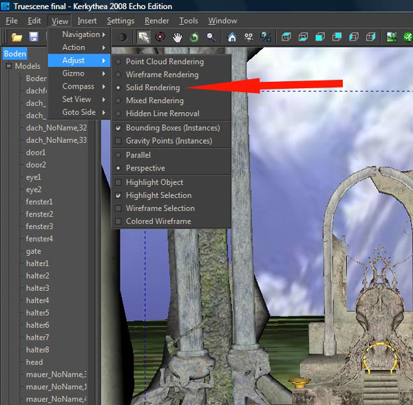Screen dimensions: 413x405
Task: Switch to Right view cube icon
Action: coord(370,37)
